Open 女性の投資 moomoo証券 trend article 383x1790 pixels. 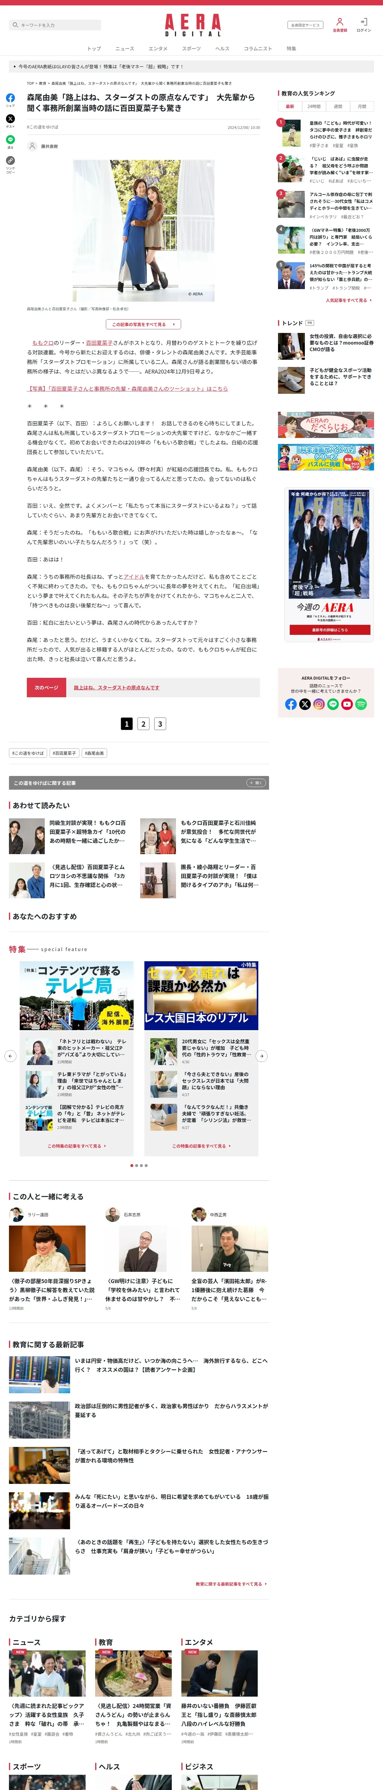(326, 345)
